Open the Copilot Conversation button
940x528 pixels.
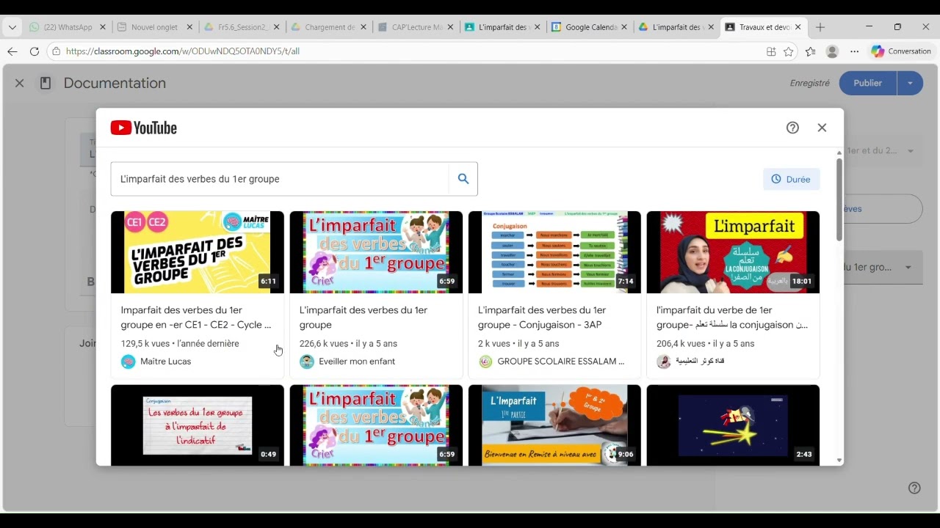click(x=902, y=51)
